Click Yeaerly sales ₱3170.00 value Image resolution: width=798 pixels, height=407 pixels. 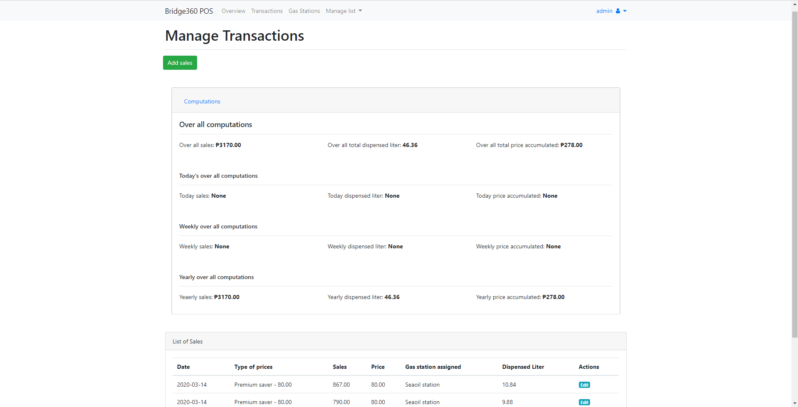pyautogui.click(x=227, y=297)
